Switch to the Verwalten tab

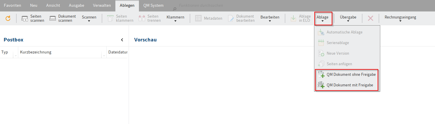(102, 5)
